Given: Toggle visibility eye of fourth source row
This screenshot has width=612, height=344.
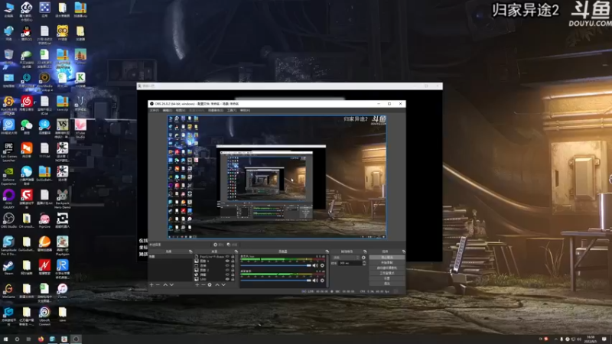Looking at the screenshot, I should [x=227, y=270].
